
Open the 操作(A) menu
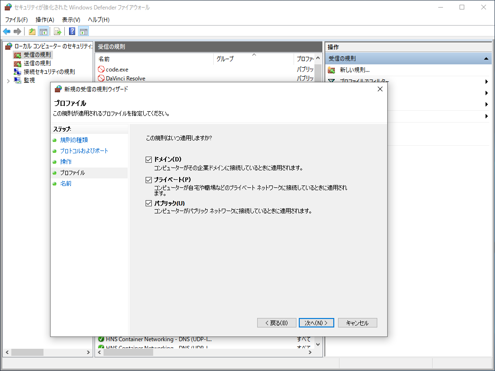point(44,19)
